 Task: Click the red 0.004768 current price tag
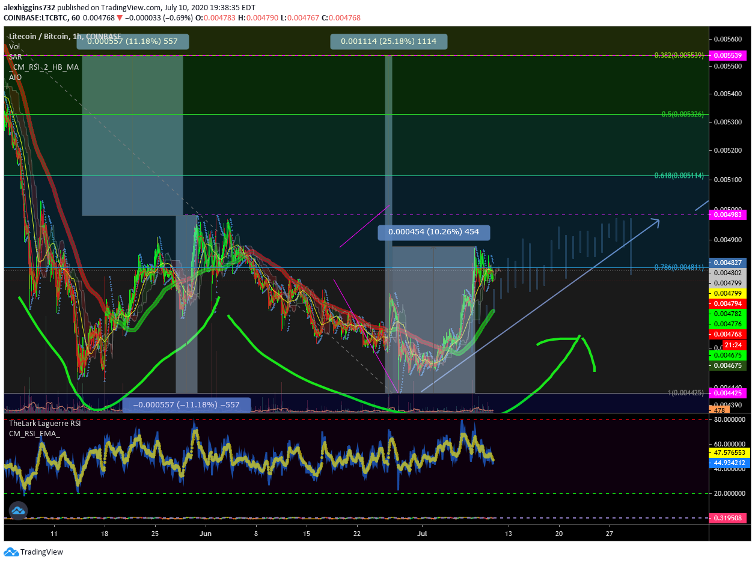729,334
